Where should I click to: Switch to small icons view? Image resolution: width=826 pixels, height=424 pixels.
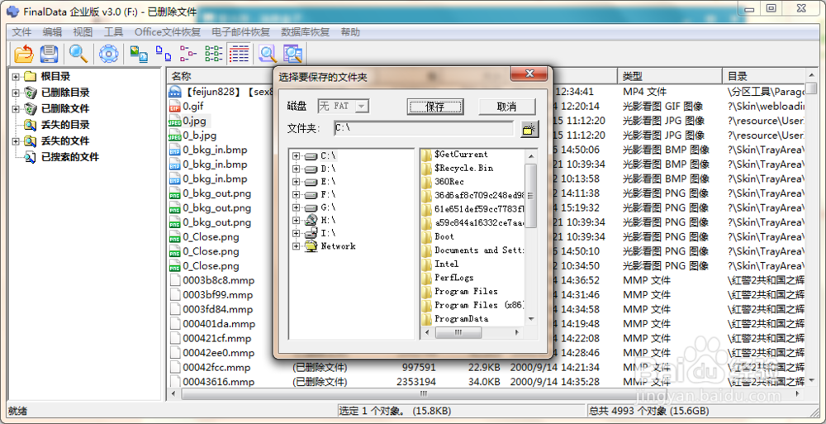tap(164, 54)
